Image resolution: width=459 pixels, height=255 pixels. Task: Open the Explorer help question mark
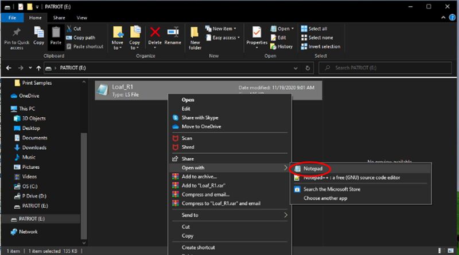coord(452,18)
